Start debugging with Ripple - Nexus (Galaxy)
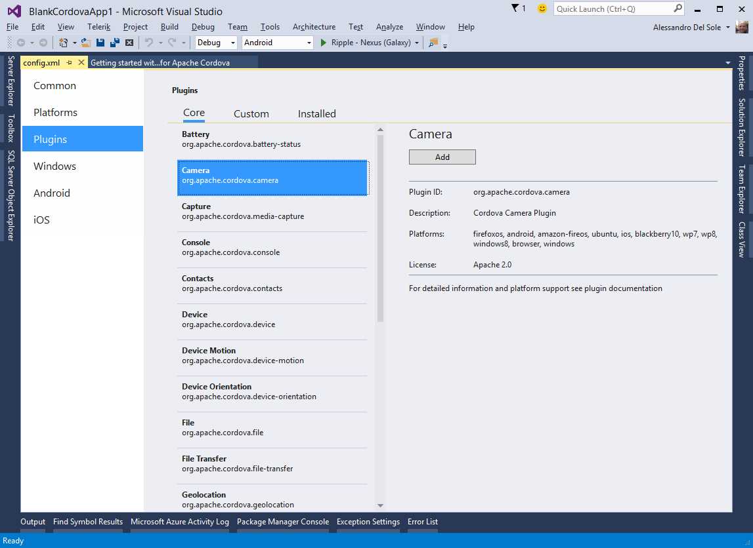 pos(322,41)
